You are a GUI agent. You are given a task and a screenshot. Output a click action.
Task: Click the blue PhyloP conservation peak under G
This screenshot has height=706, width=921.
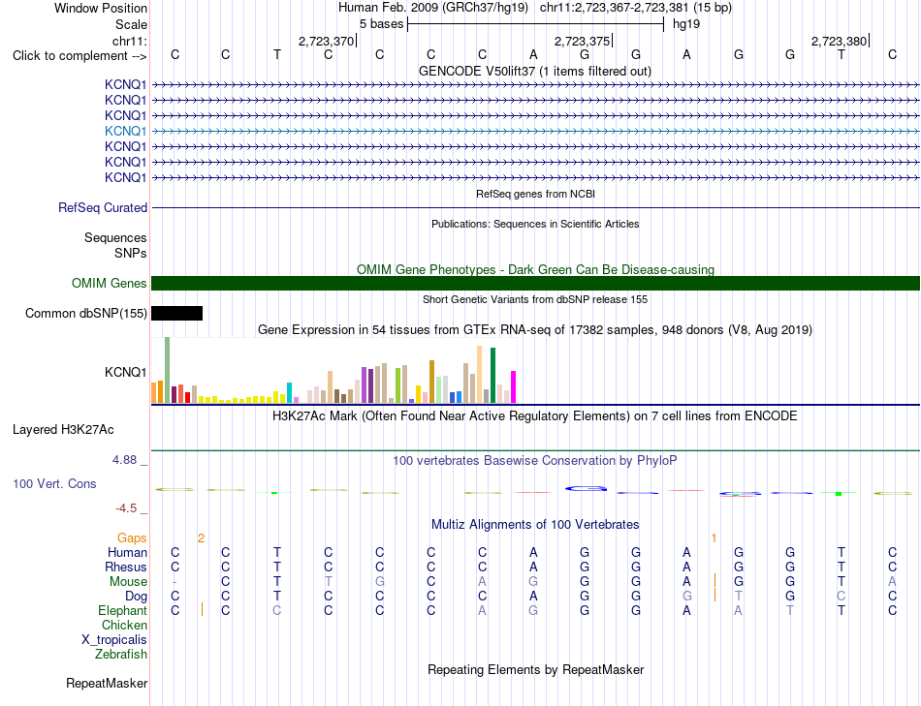coord(586,488)
